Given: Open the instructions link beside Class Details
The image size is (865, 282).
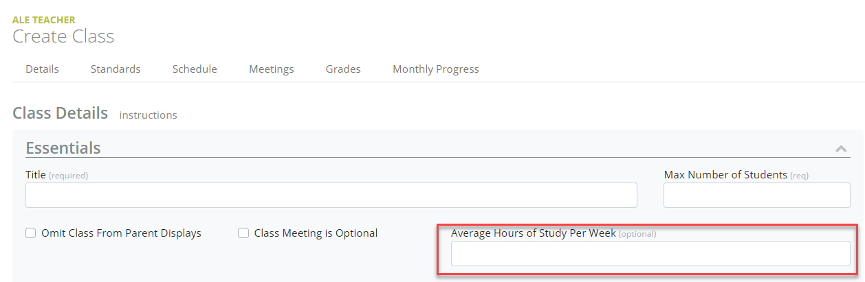Looking at the screenshot, I should tap(148, 115).
